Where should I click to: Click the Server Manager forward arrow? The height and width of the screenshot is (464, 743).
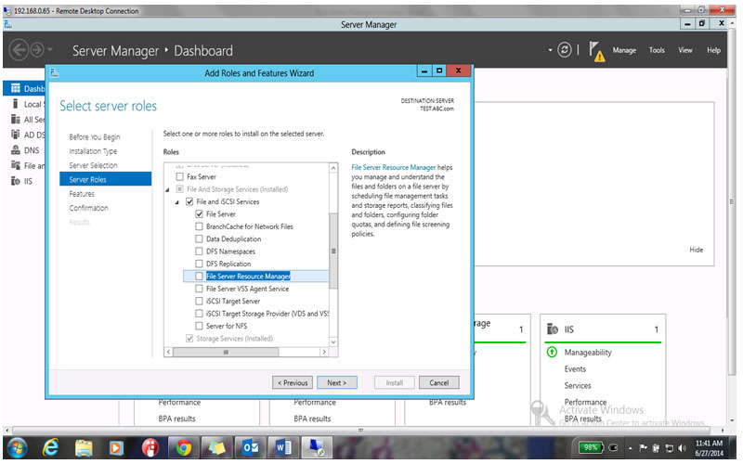[x=36, y=50]
